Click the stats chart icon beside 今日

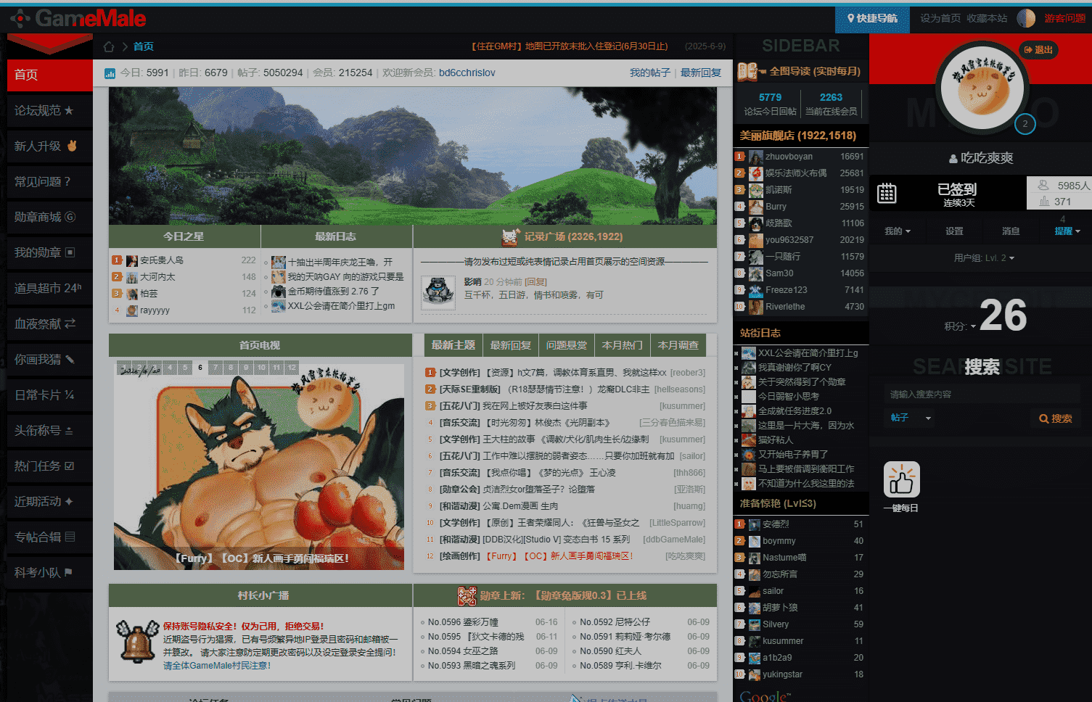[x=110, y=73]
